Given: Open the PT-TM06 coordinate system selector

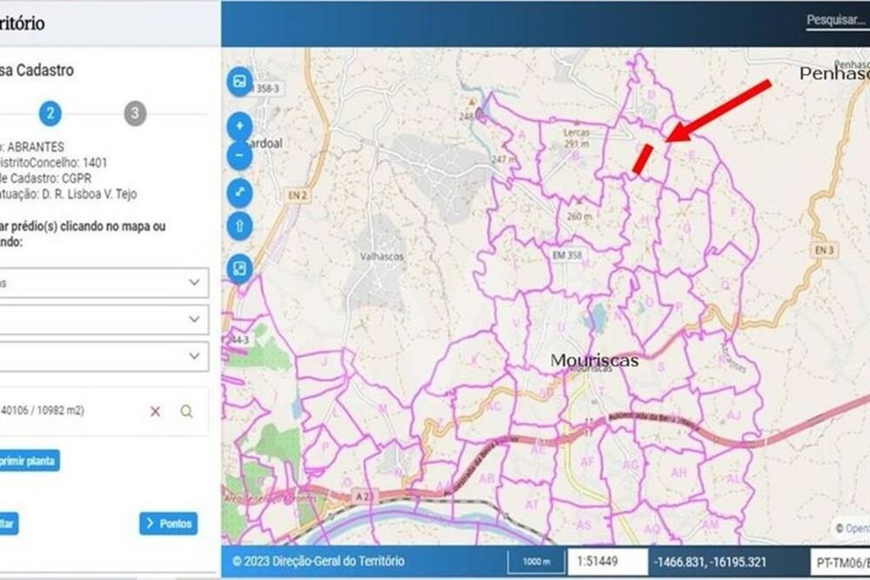Looking at the screenshot, I should [x=840, y=563].
